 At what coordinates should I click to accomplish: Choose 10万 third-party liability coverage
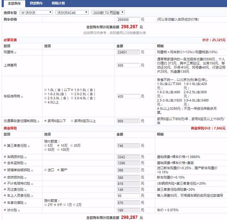58,145
